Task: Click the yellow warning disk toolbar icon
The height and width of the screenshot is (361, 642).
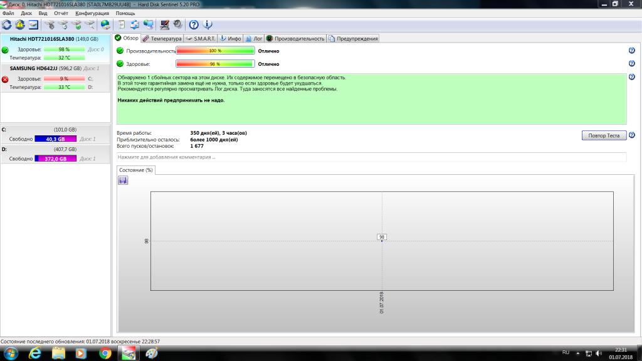Action: click(20, 24)
